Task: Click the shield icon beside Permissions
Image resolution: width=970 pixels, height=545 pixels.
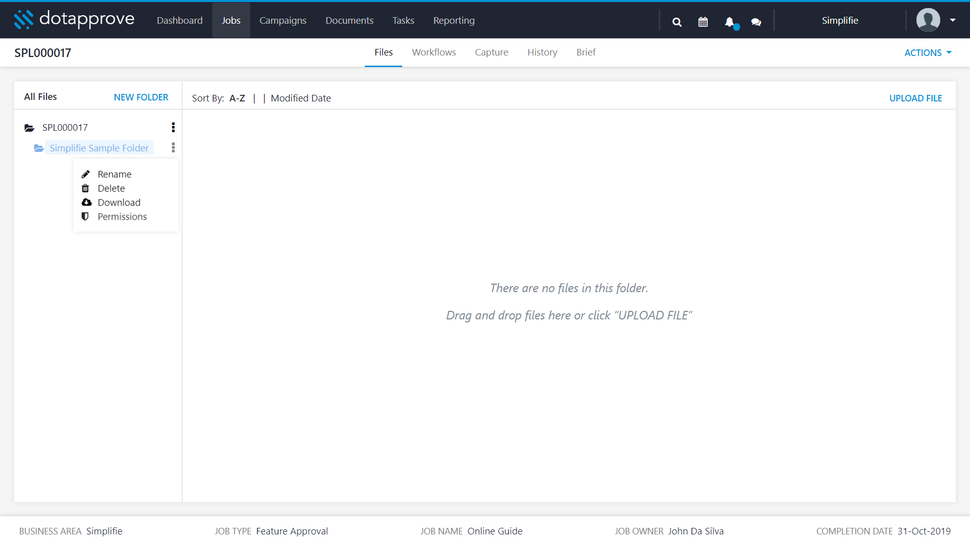Action: click(x=85, y=216)
